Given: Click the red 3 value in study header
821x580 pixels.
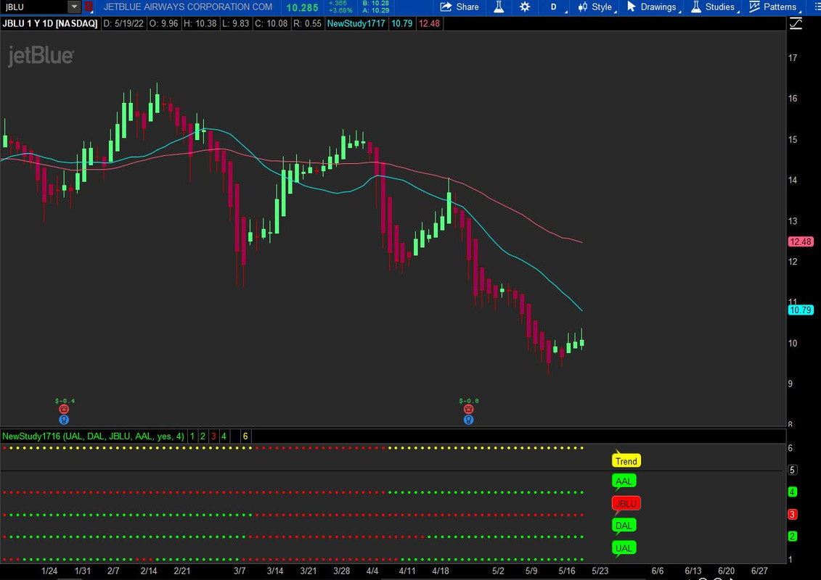Looking at the screenshot, I should click(213, 436).
